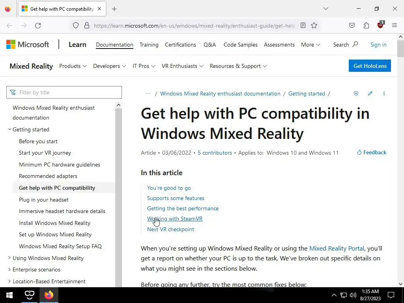The height and width of the screenshot is (303, 404).
Task: Reload the page with the refresh icon
Action: [x=38, y=26]
